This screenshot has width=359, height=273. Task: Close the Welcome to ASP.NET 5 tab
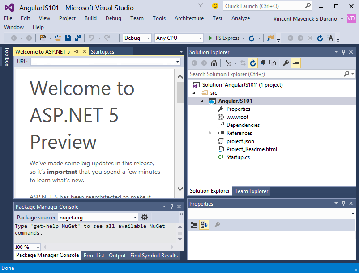point(85,52)
